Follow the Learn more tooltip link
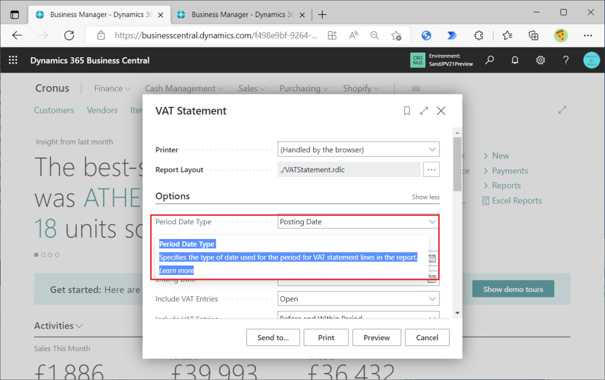 click(176, 271)
